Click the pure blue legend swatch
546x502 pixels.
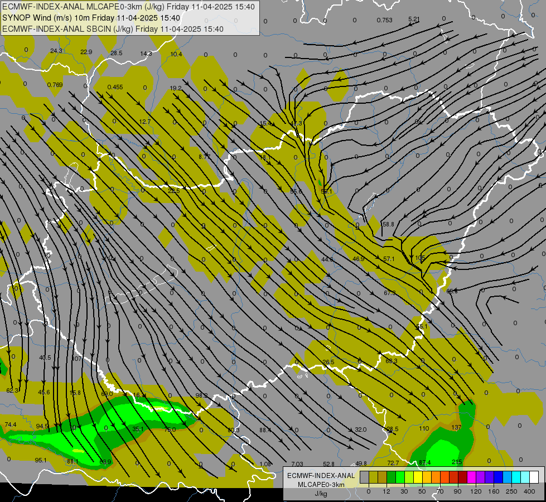498,477
